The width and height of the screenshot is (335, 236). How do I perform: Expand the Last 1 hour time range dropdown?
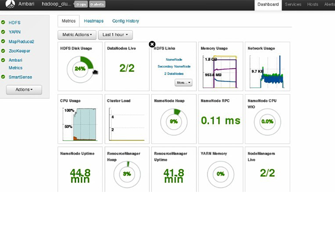[115, 35]
